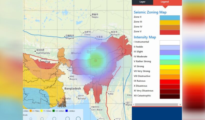The width and height of the screenshot is (205, 120).
Task: Click the orange 31-70km depth marker
Action: pyautogui.click(x=31, y=111)
